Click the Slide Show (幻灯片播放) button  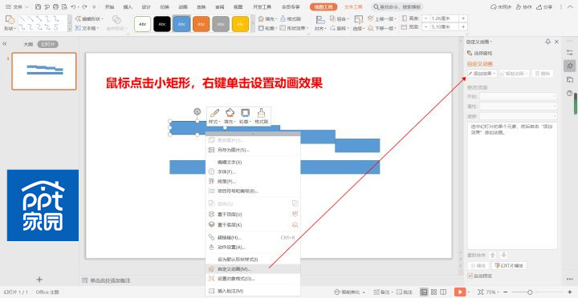(x=510, y=265)
